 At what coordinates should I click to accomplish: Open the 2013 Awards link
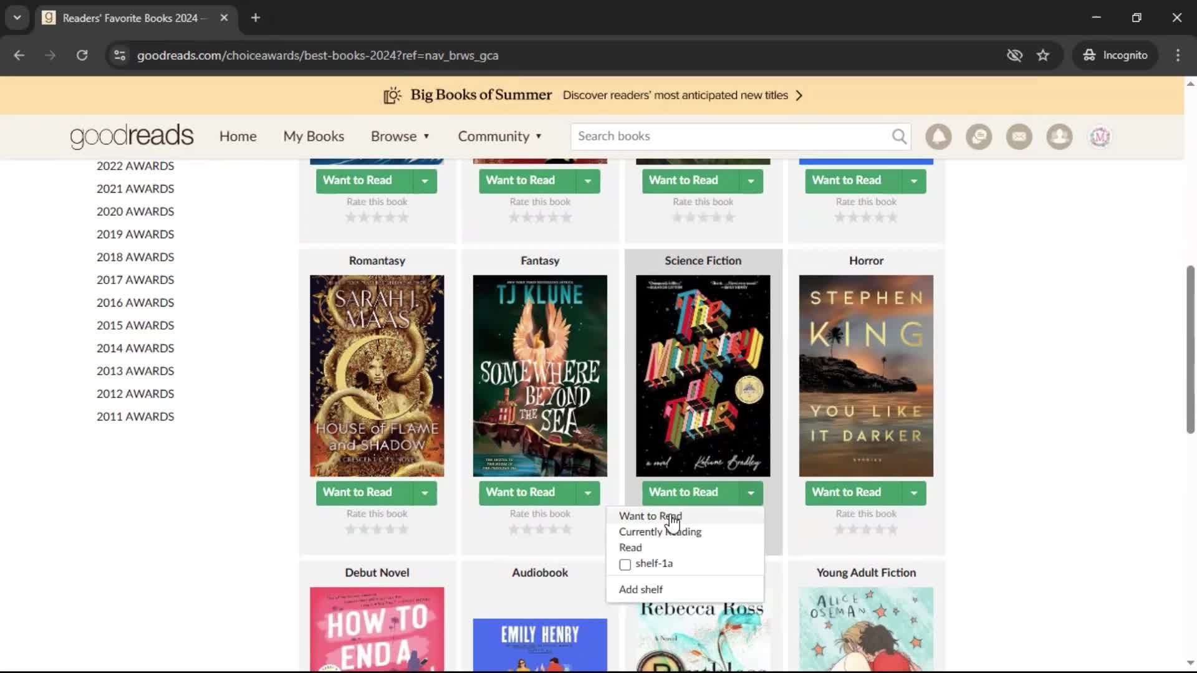coord(135,371)
